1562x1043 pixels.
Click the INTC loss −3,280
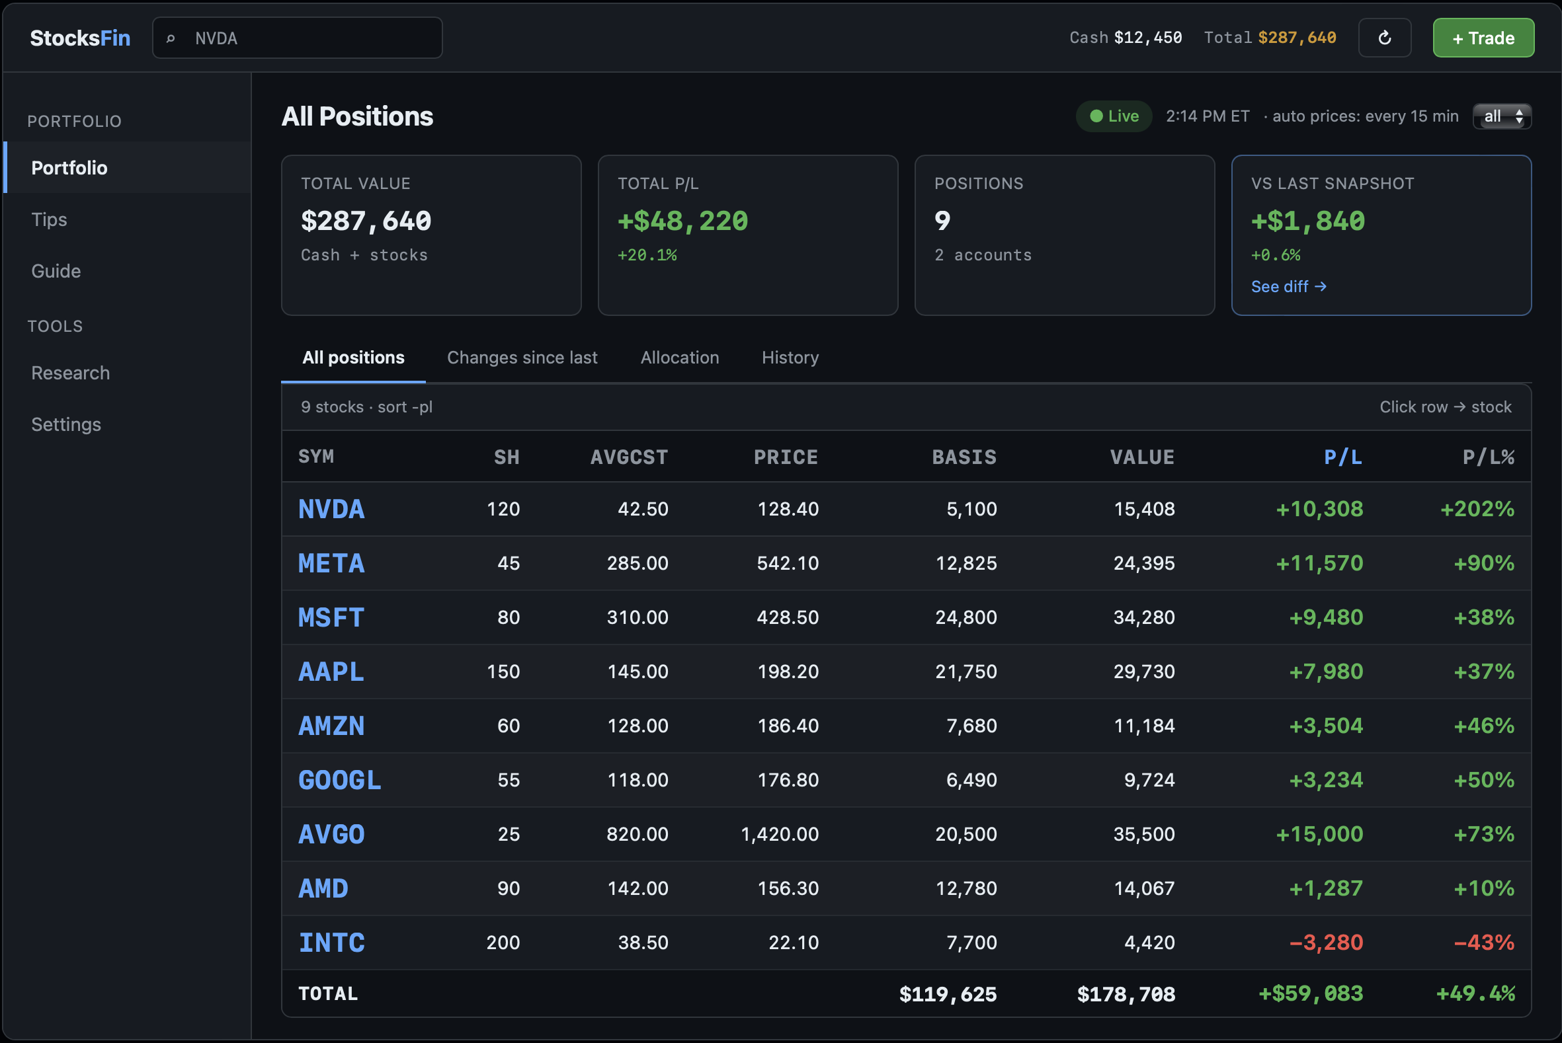(1326, 943)
